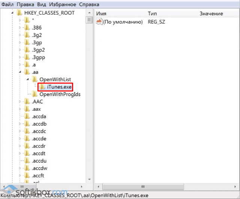The width and height of the screenshot is (240, 199).
Task: Click the .accda folder icon
Action: 27,116
